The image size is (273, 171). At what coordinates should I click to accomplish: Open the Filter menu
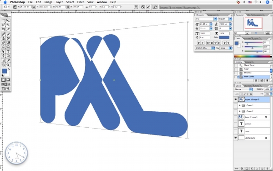click(81, 2)
